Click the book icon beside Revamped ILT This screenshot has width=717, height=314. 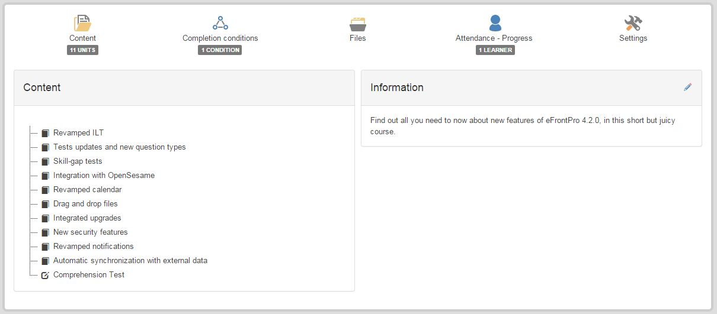[x=45, y=133]
